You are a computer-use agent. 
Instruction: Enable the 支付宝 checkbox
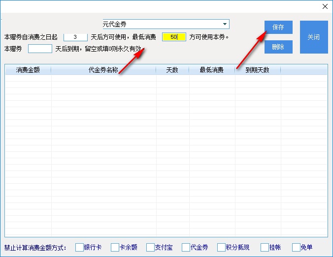[x=150, y=247]
